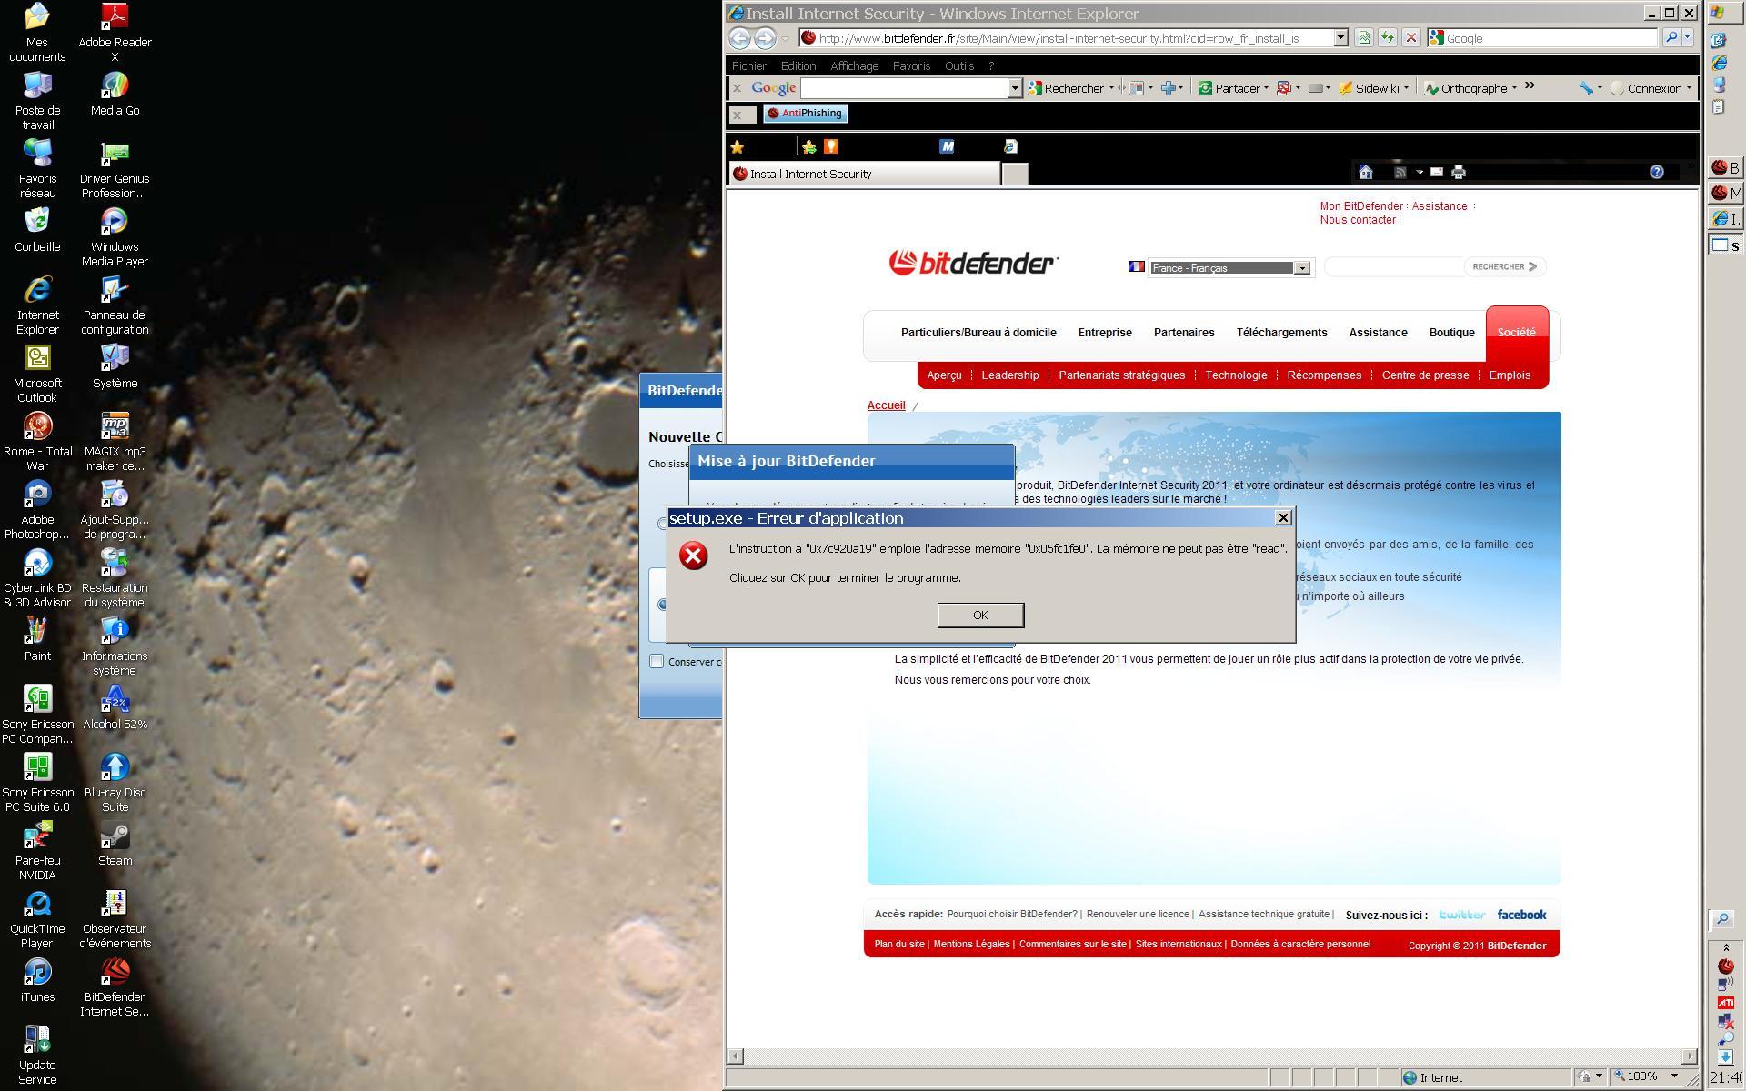Click the IE Google search box
Screen dimensions: 1746x1091
[x=1542, y=38]
